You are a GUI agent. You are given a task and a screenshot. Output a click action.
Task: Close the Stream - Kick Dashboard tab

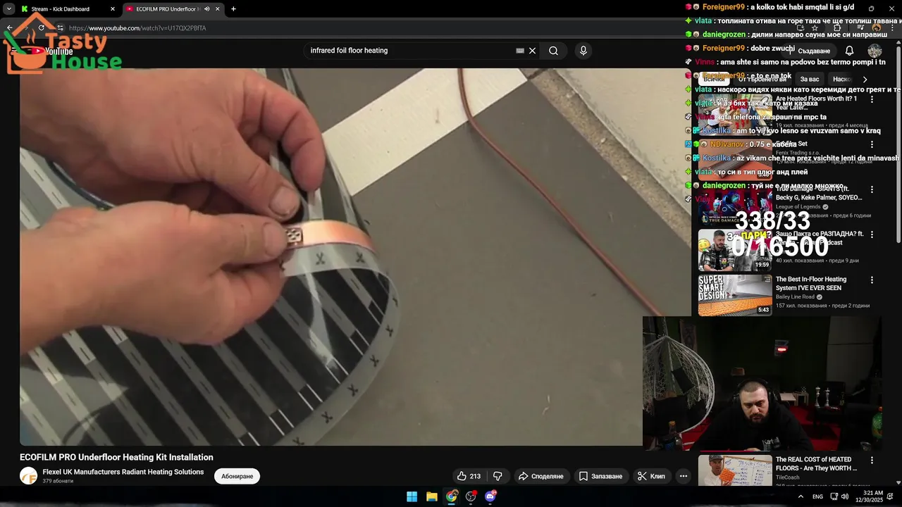112,9
